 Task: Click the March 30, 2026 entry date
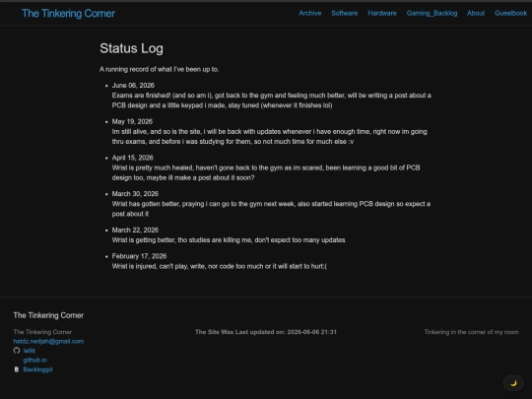[x=135, y=194]
